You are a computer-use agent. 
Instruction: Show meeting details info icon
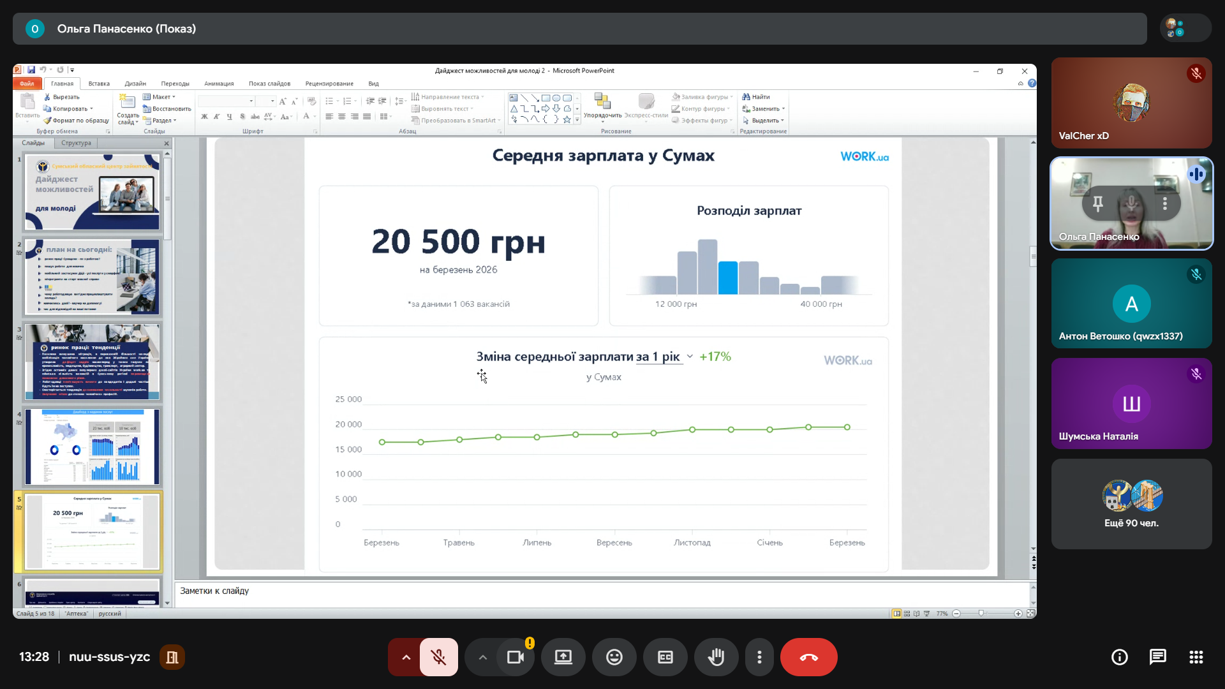[x=1119, y=657]
